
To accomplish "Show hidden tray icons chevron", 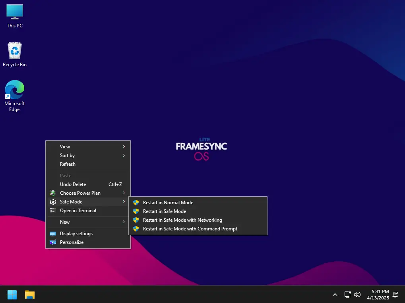I will pos(335,295).
